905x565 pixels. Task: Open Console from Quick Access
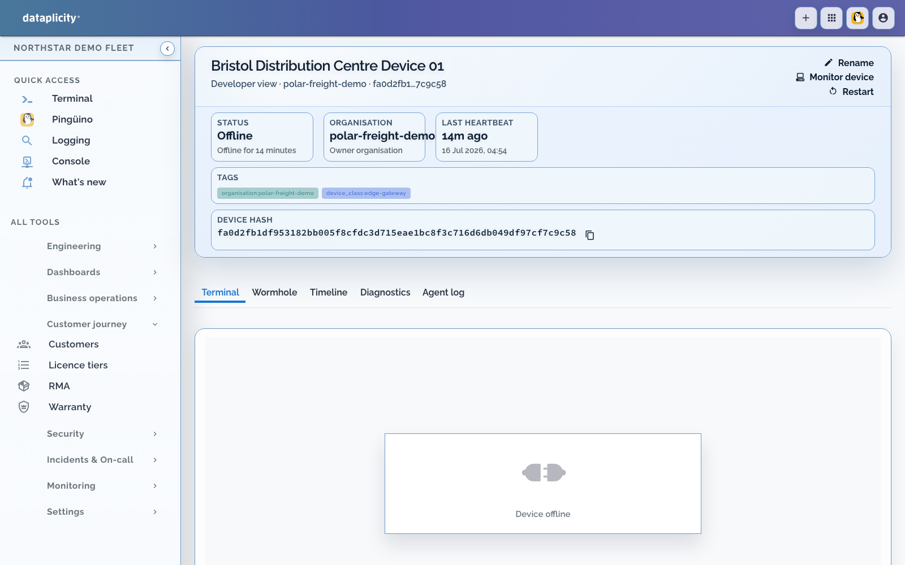tap(71, 161)
